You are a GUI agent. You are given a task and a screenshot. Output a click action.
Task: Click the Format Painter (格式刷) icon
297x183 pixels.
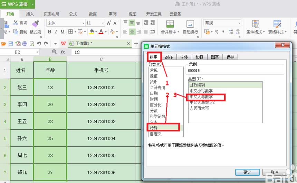[35, 24]
